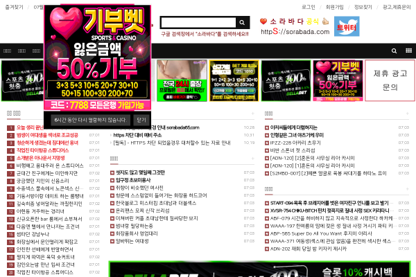Open the blue 트위터 Twitter bird icon
The width and height of the screenshot is (416, 277).
pyautogui.click(x=347, y=26)
